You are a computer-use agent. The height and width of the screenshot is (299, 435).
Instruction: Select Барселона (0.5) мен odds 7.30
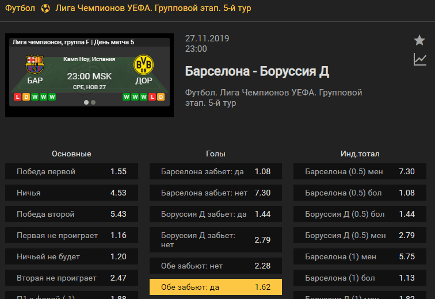tap(360, 171)
